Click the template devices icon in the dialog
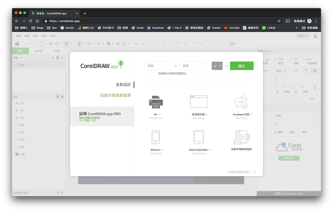Viewport: 333px width, 212px height. [241, 137]
